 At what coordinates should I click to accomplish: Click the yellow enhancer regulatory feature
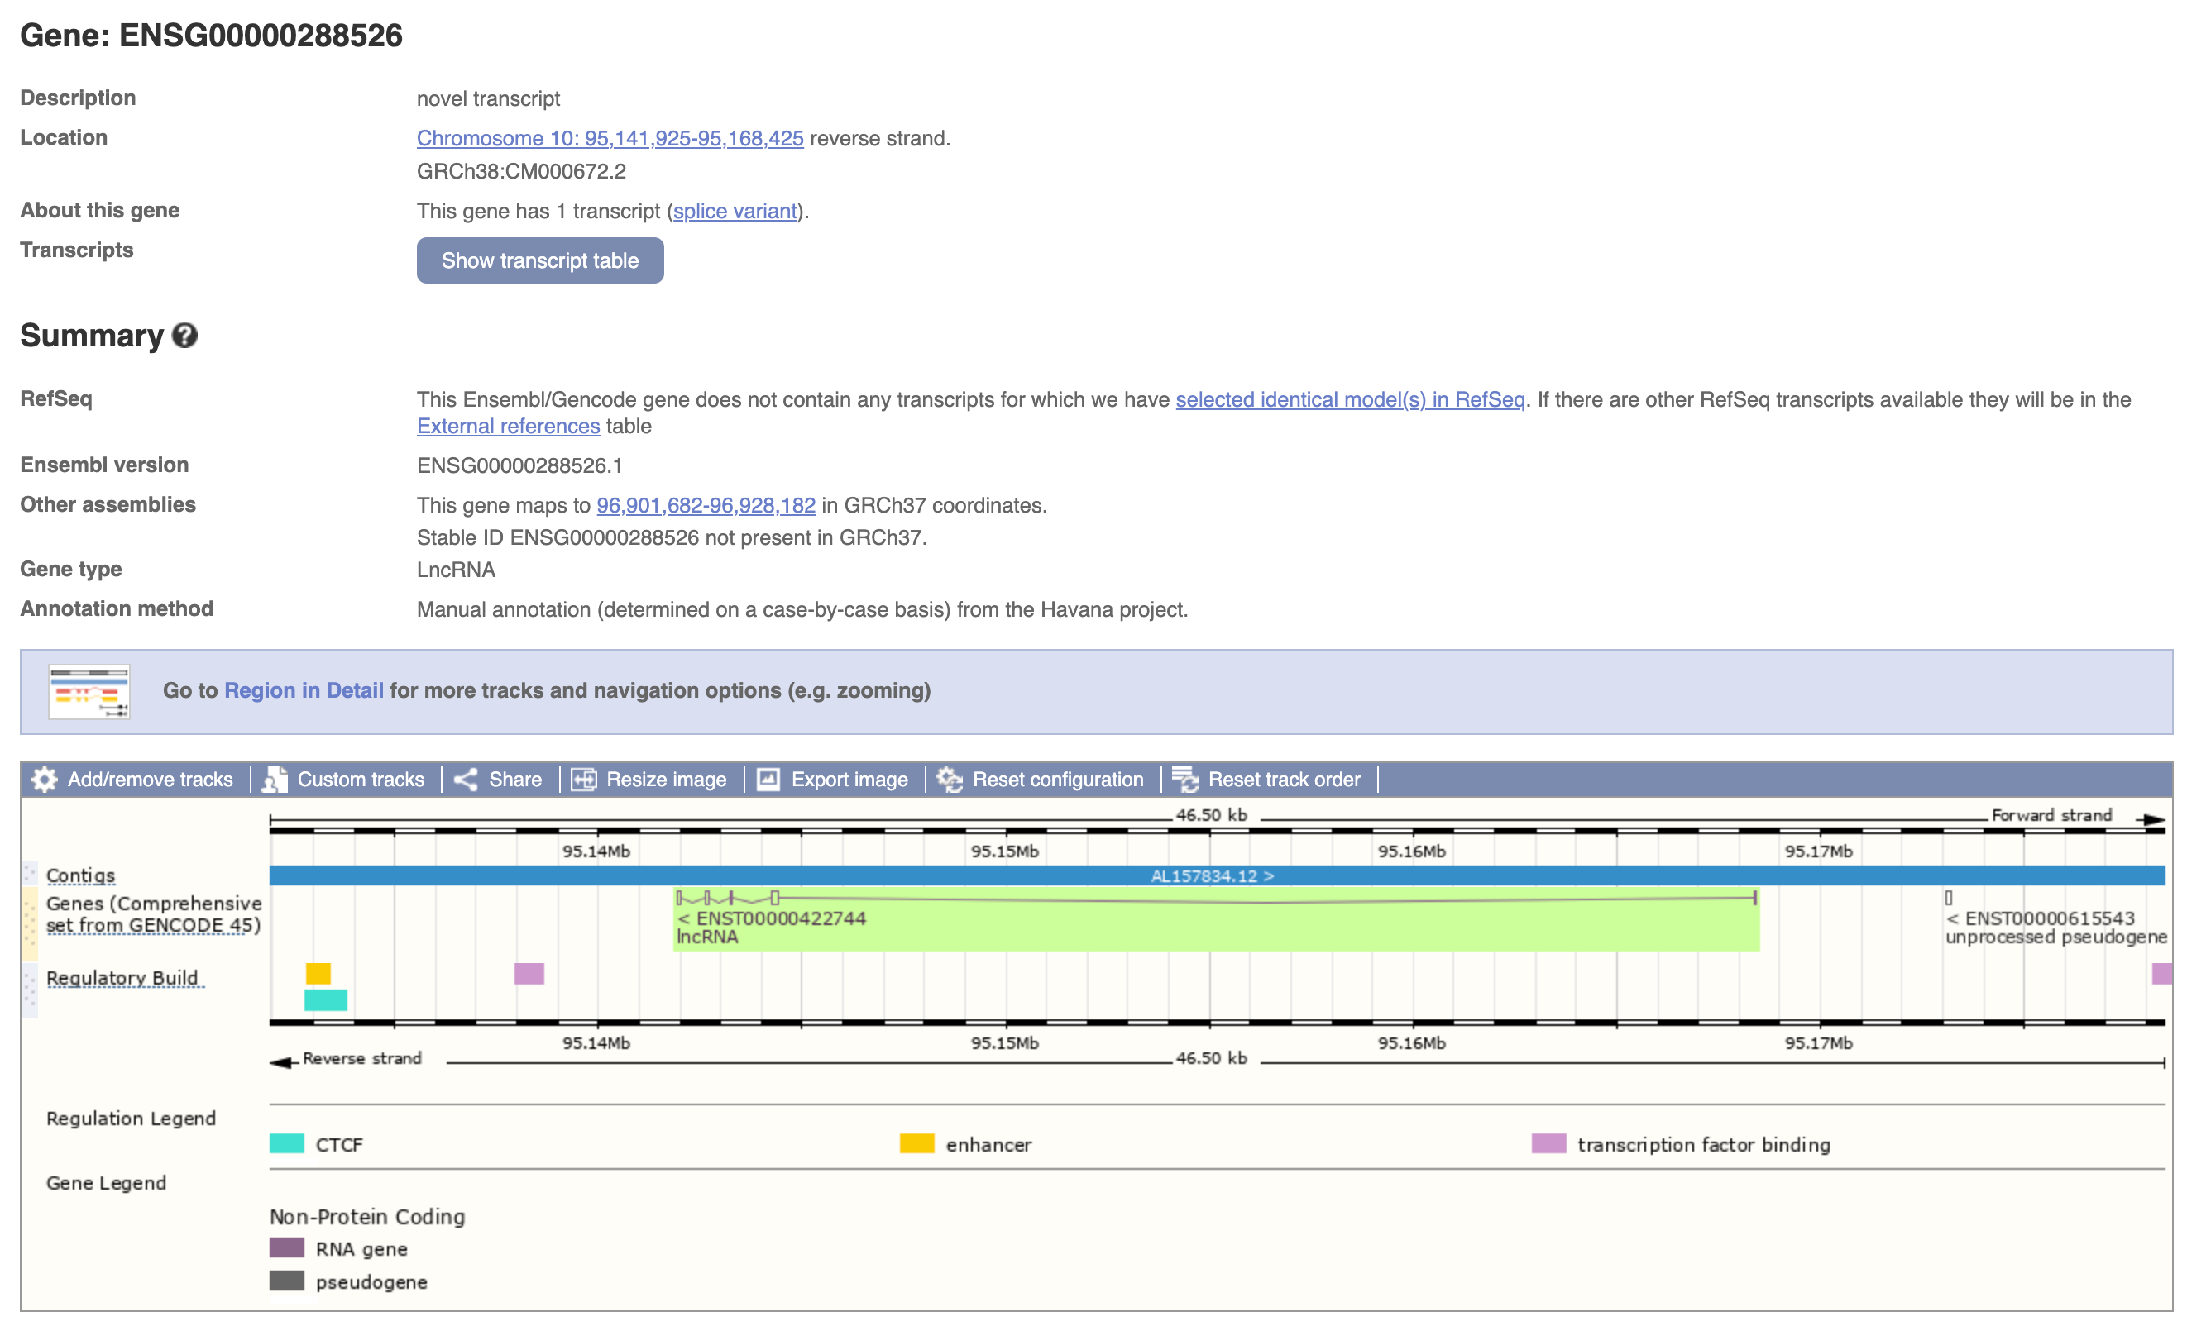[x=318, y=974]
